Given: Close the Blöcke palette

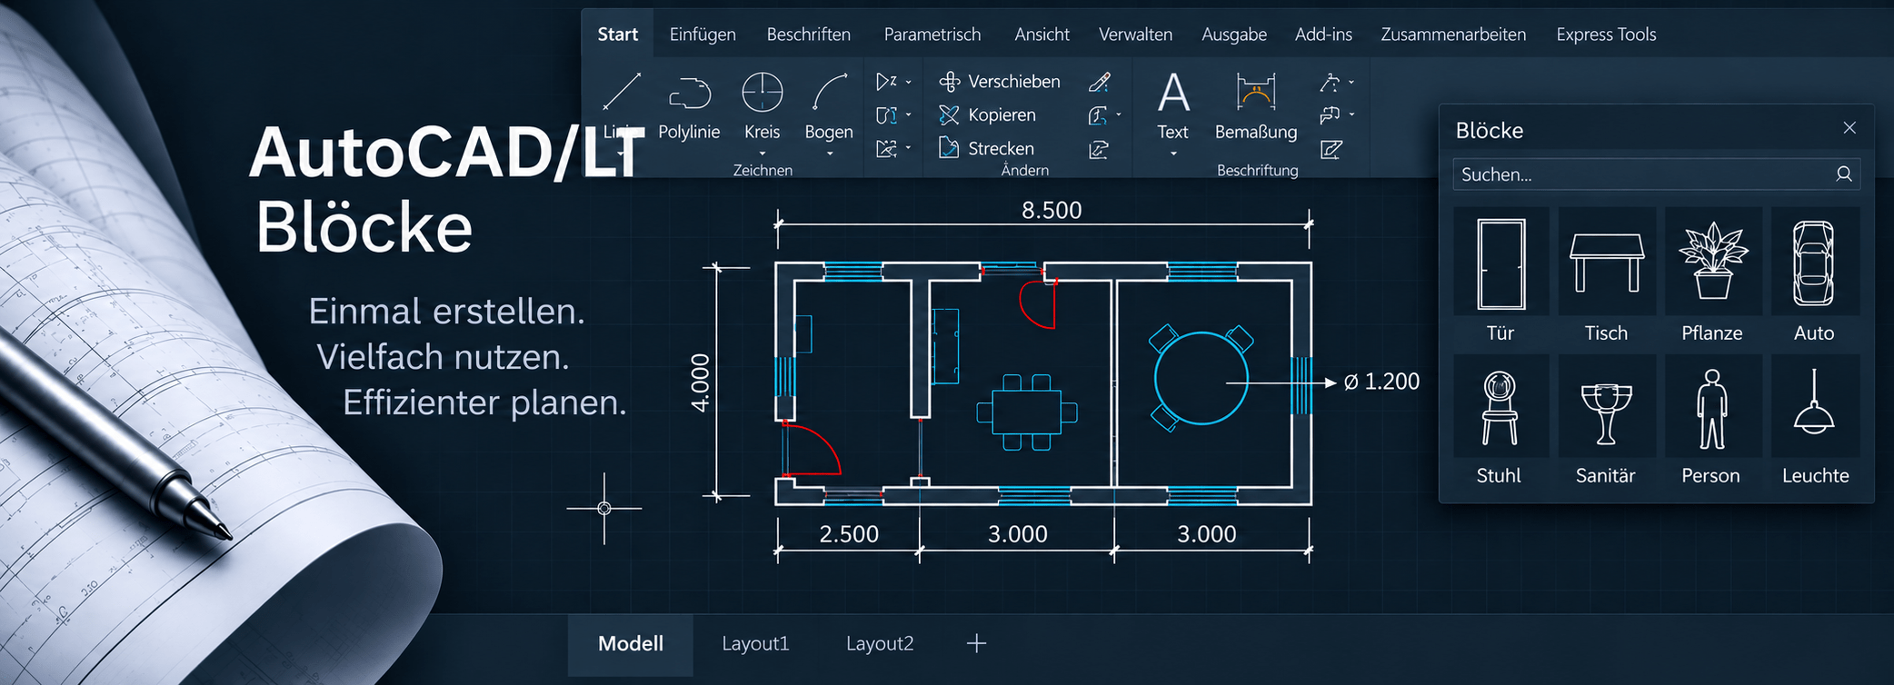Looking at the screenshot, I should [x=1849, y=128].
